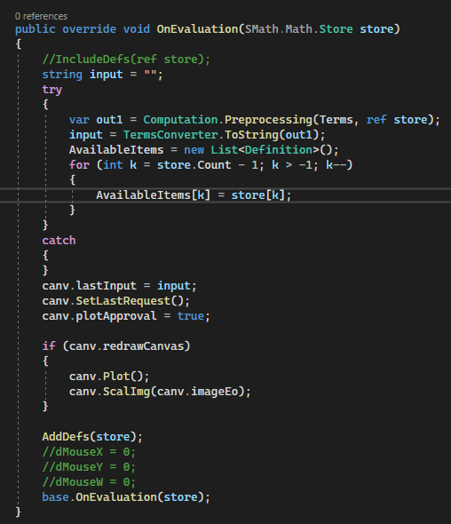Click the 'try' keyword
The height and width of the screenshot is (524, 451).
pyautogui.click(x=52, y=90)
